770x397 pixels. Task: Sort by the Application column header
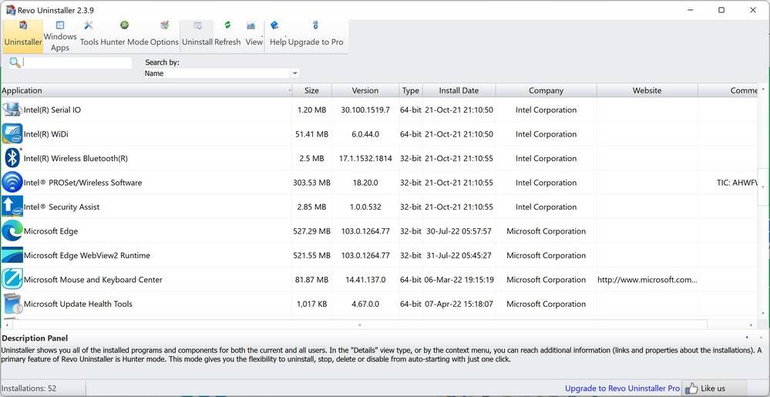tap(146, 90)
